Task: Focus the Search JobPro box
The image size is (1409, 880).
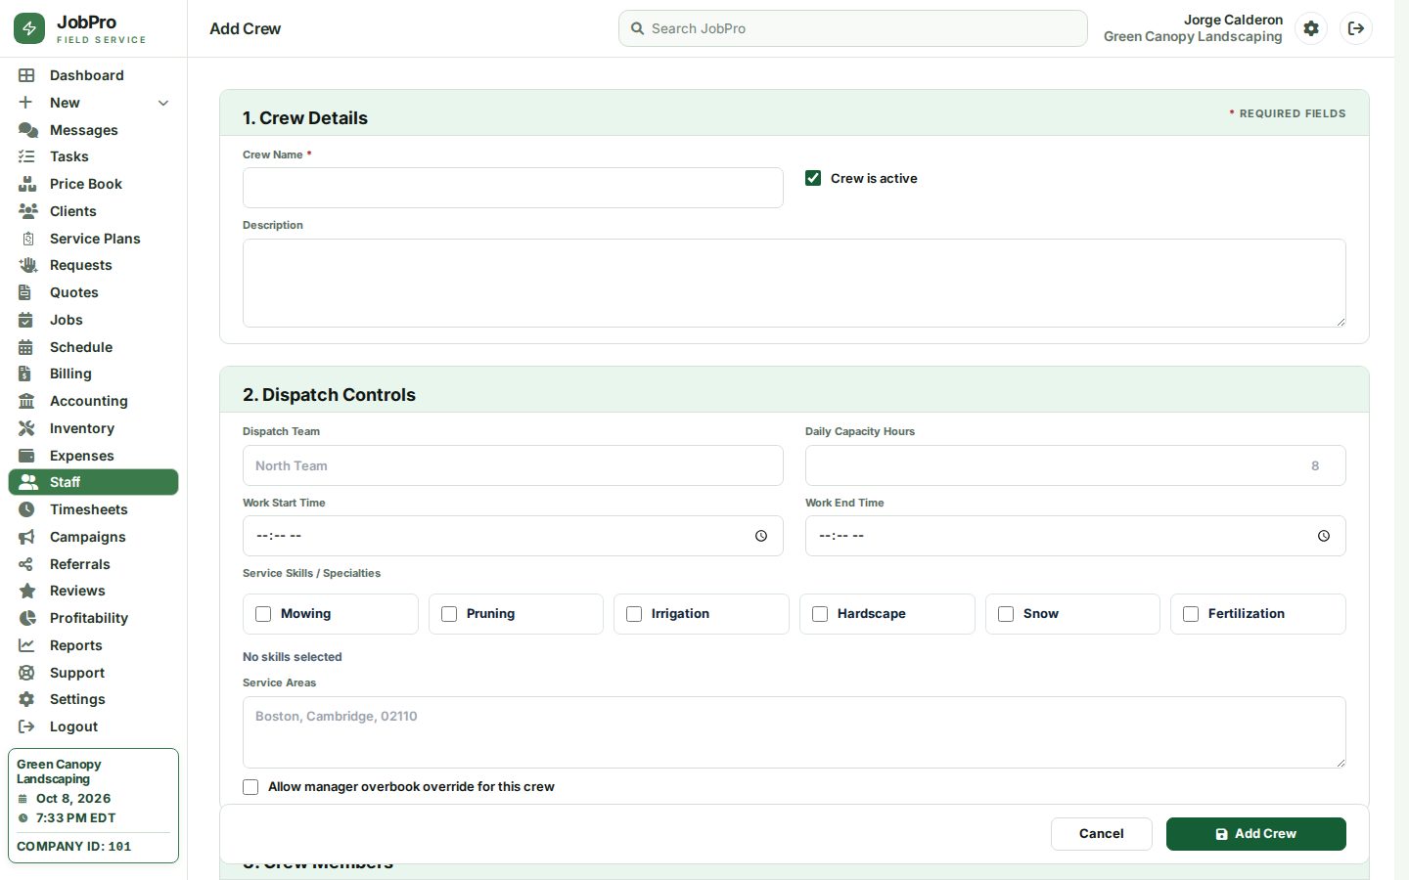Action: click(853, 28)
